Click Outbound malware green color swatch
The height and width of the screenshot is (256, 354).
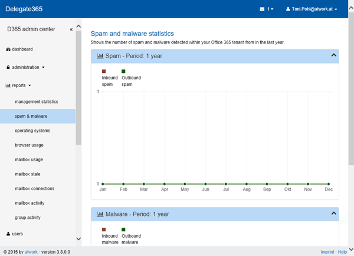pos(123,230)
